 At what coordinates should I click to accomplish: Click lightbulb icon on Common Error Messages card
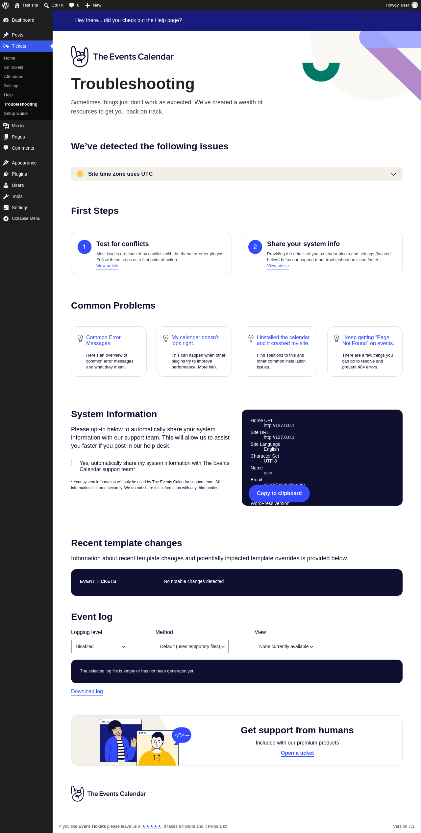point(80,338)
